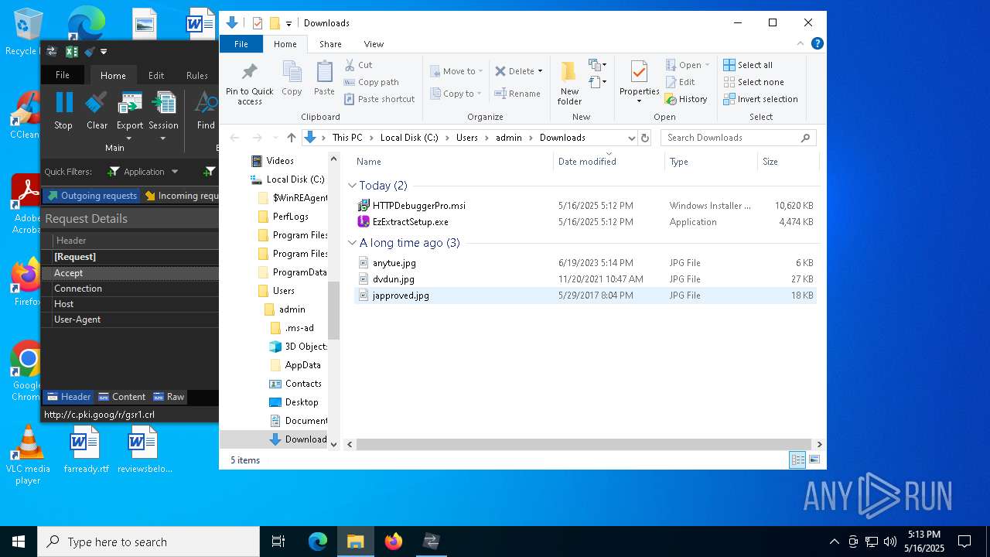Pin to Quick access in Explorer ribbon
This screenshot has height=557, width=990.
click(x=249, y=84)
